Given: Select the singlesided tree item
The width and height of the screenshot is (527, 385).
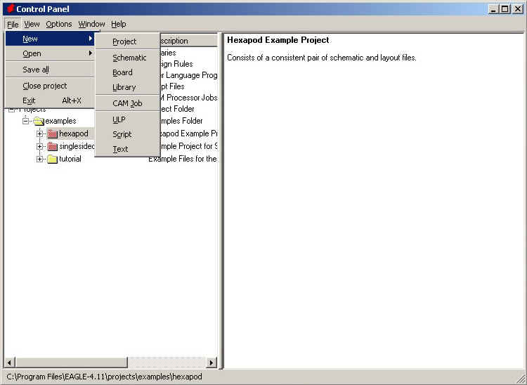Looking at the screenshot, I should click(77, 146).
